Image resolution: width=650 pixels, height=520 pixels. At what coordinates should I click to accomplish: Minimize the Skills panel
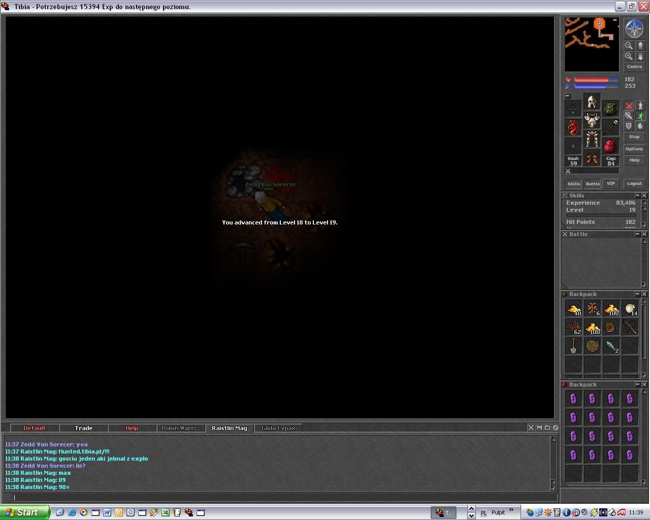click(637, 196)
